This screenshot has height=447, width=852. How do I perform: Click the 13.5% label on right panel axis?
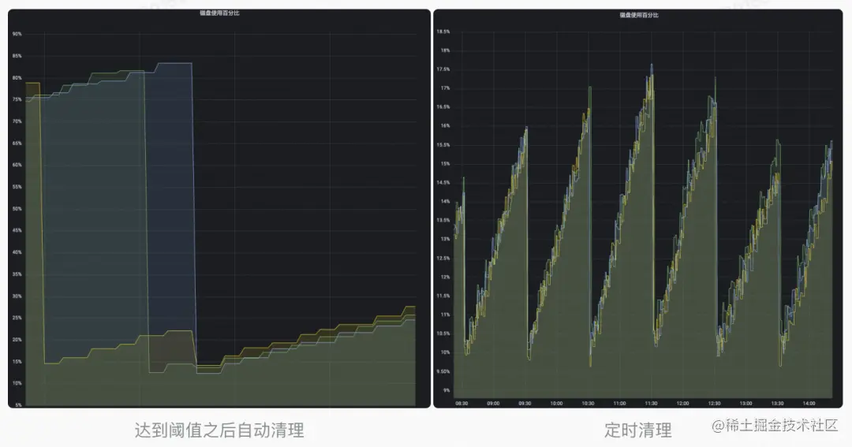pyautogui.click(x=443, y=221)
